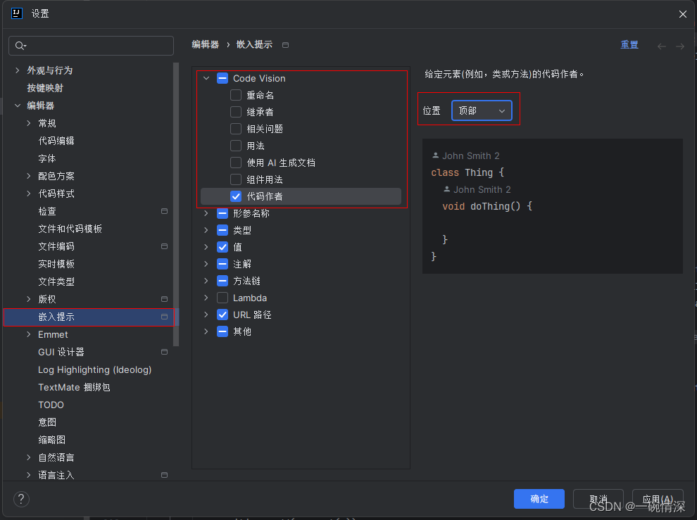697x520 pixels.
Task: Click the help question-mark icon
Action: click(x=20, y=499)
